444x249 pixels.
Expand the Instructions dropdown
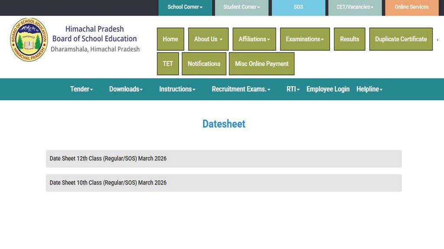click(176, 89)
